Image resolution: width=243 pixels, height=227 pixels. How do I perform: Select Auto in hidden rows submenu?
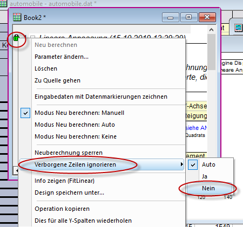[208, 164]
